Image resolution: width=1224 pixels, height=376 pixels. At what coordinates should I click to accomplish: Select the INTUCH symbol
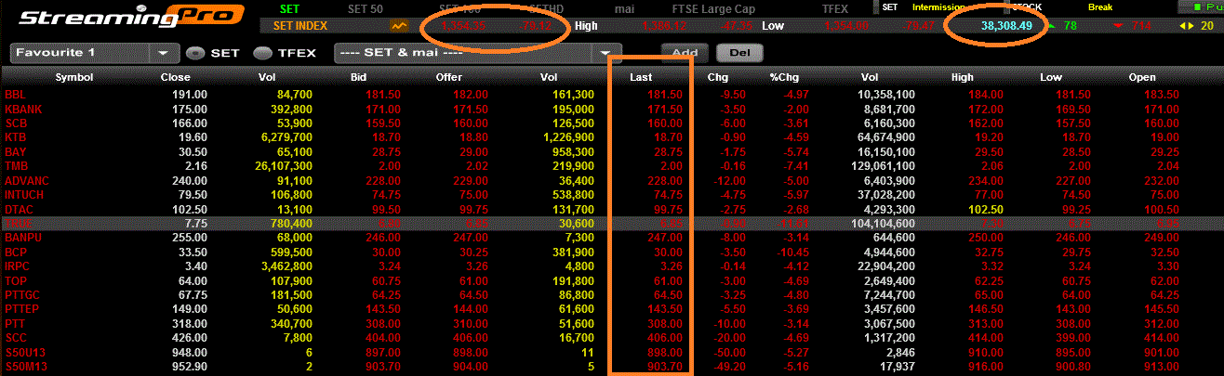coord(25,194)
